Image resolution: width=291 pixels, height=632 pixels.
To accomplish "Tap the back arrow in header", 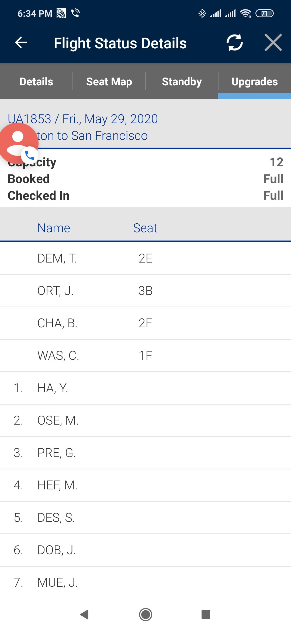I will (21, 43).
